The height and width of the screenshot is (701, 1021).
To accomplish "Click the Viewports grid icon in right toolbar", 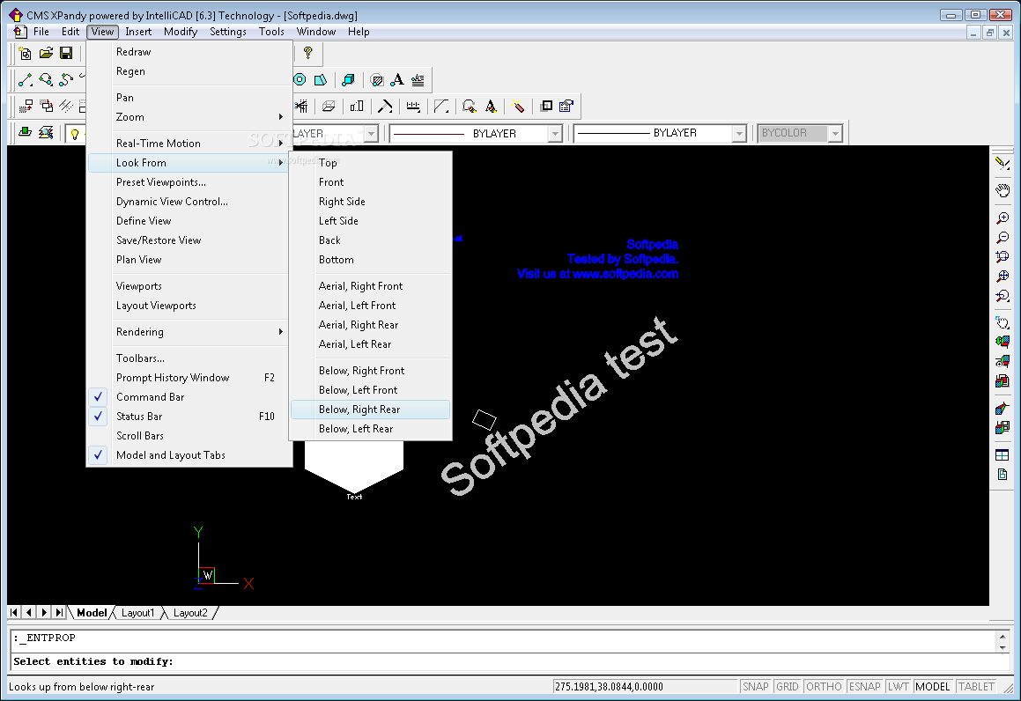I will pos(1003,455).
